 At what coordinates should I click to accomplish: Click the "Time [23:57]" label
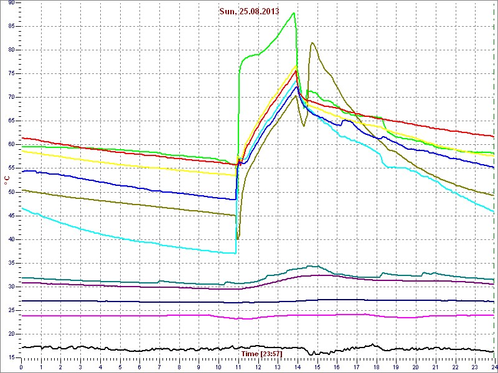click(x=261, y=353)
